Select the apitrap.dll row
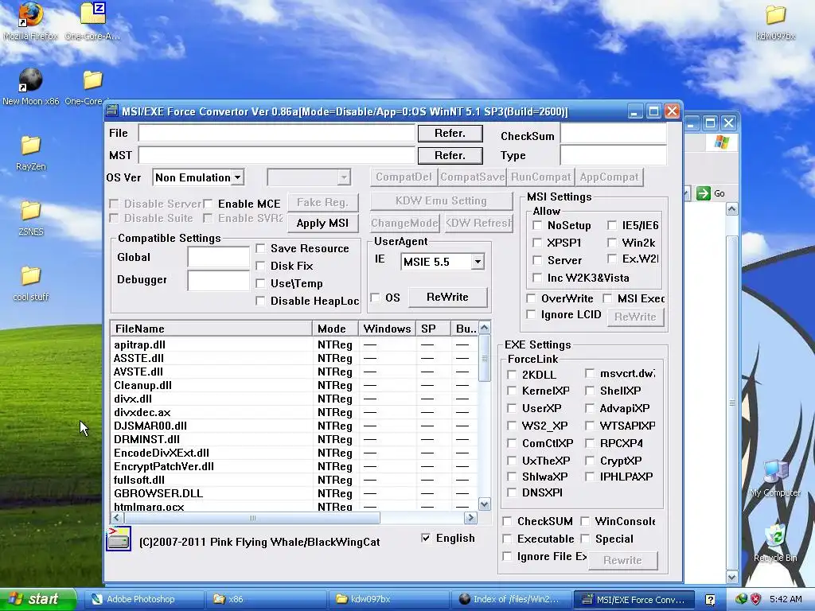The image size is (815, 611). [x=294, y=344]
